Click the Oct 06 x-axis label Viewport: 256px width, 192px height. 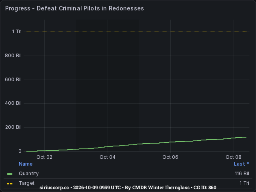(x=170, y=157)
